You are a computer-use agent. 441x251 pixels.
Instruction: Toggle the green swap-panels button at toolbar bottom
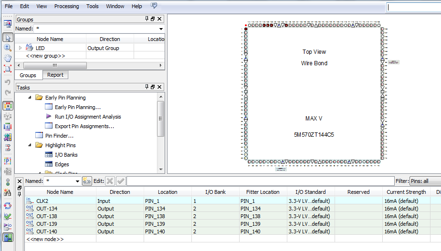(8, 238)
